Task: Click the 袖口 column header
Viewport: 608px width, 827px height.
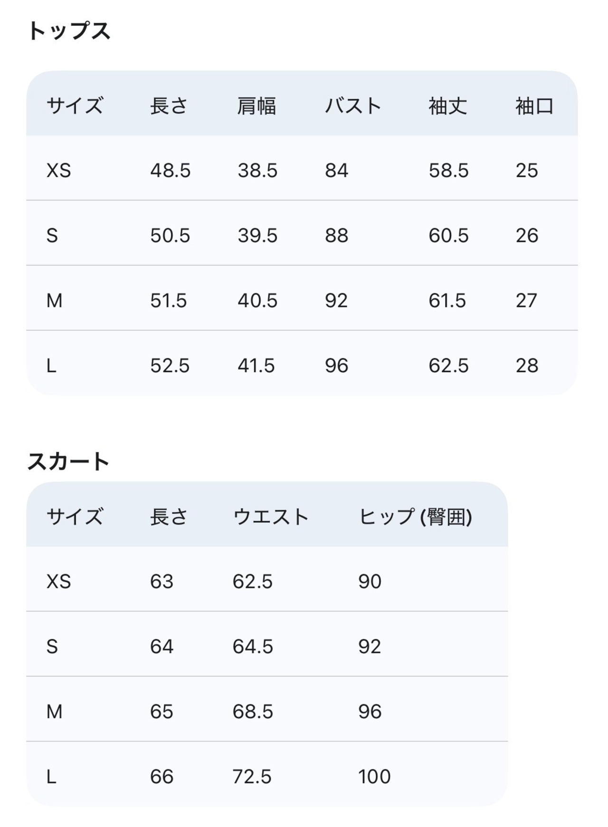Action: (534, 106)
